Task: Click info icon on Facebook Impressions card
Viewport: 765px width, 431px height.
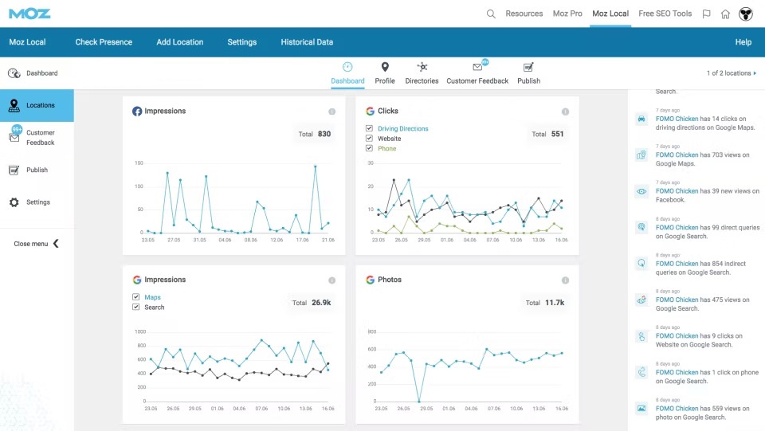Action: (331, 112)
